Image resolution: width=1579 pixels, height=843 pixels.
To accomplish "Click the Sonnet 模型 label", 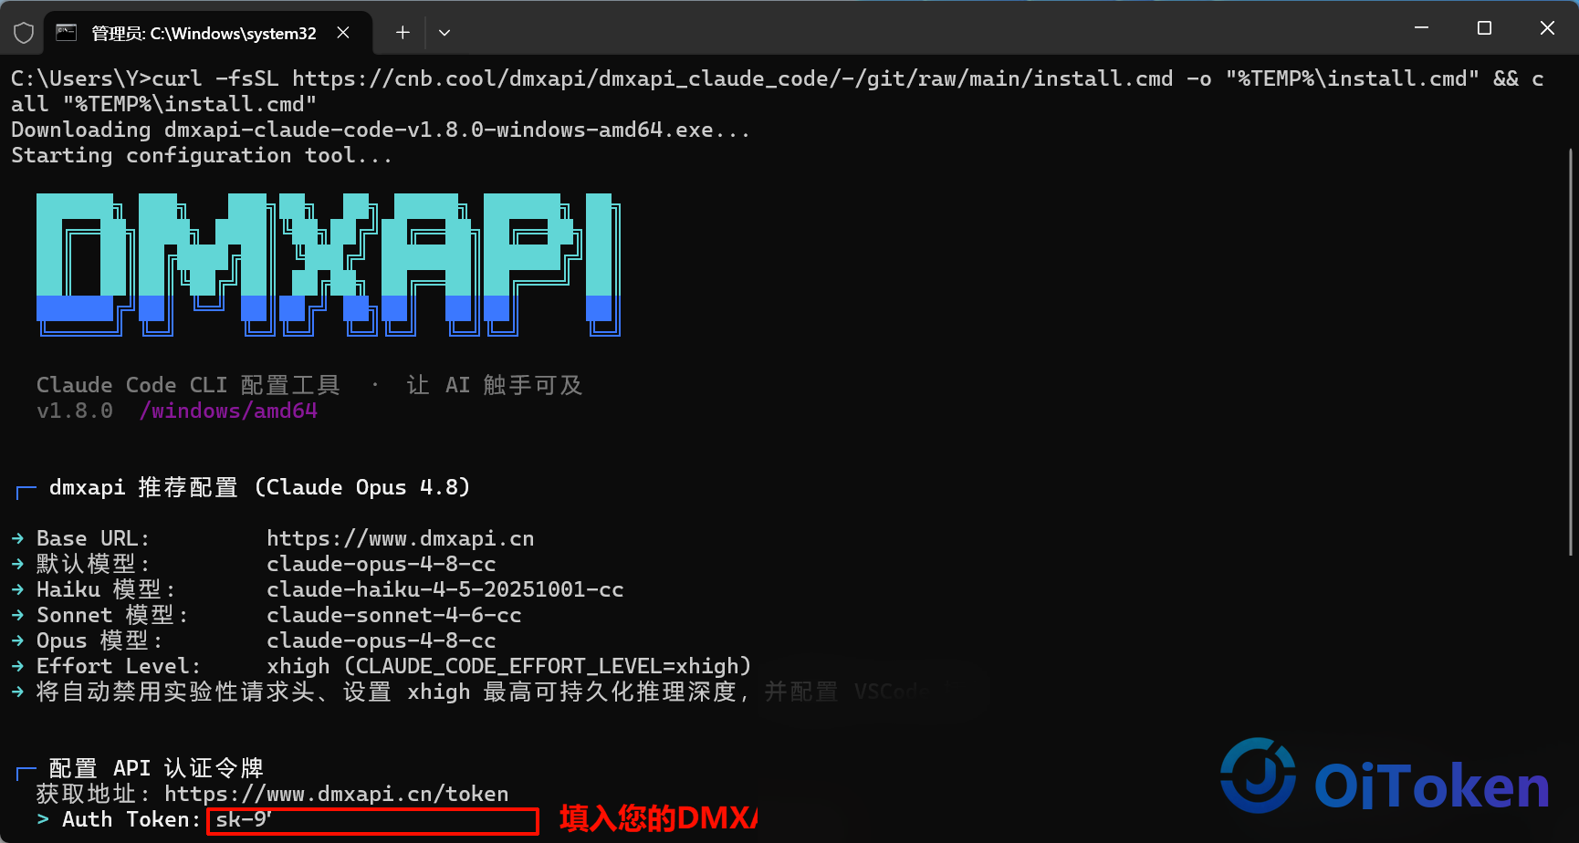I will [x=111, y=615].
